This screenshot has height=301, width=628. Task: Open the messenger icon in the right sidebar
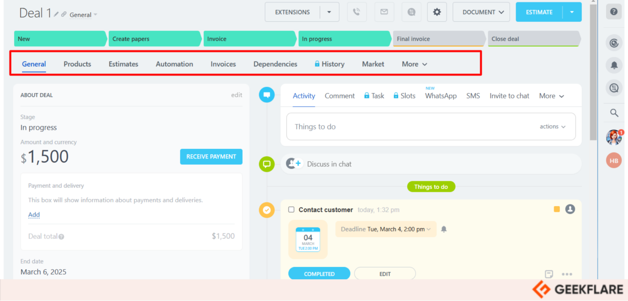[x=614, y=88]
